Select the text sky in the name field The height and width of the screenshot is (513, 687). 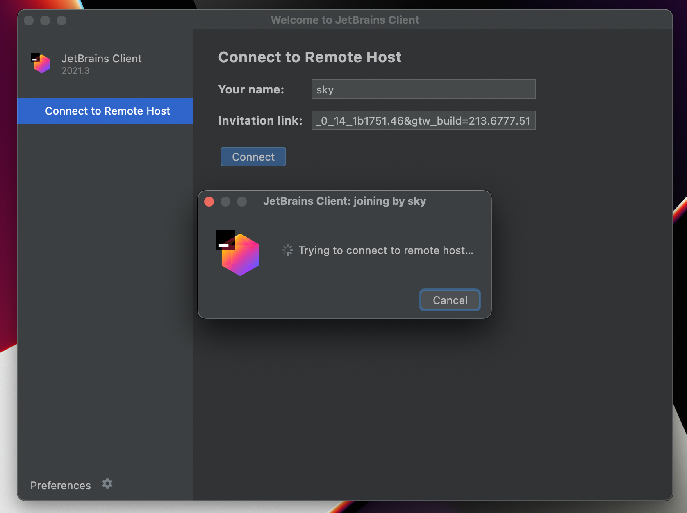(x=324, y=89)
